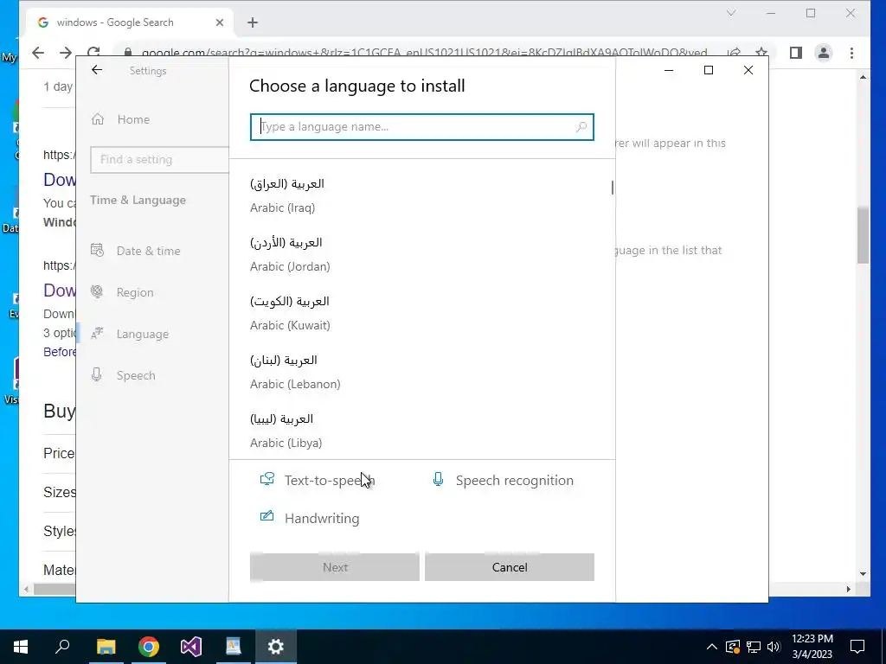Select Arabic (Iraq) from the list
The width and height of the screenshot is (886, 664).
[x=421, y=195]
